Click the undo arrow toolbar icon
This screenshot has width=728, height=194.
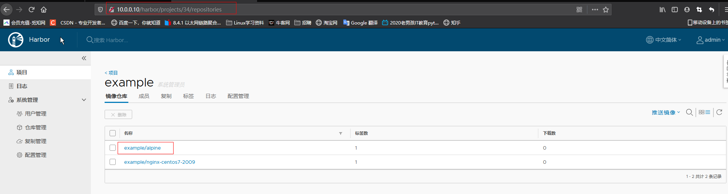pos(712,10)
